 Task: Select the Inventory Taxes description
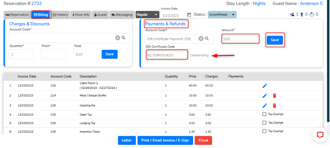point(90,132)
